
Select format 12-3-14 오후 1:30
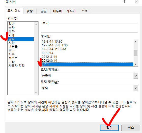[87, 45]
